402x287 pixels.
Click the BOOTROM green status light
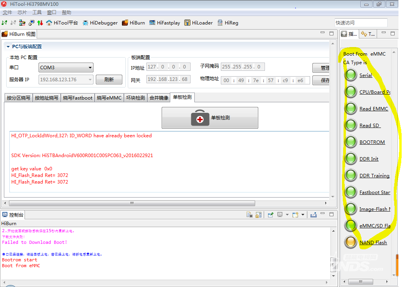351,142
